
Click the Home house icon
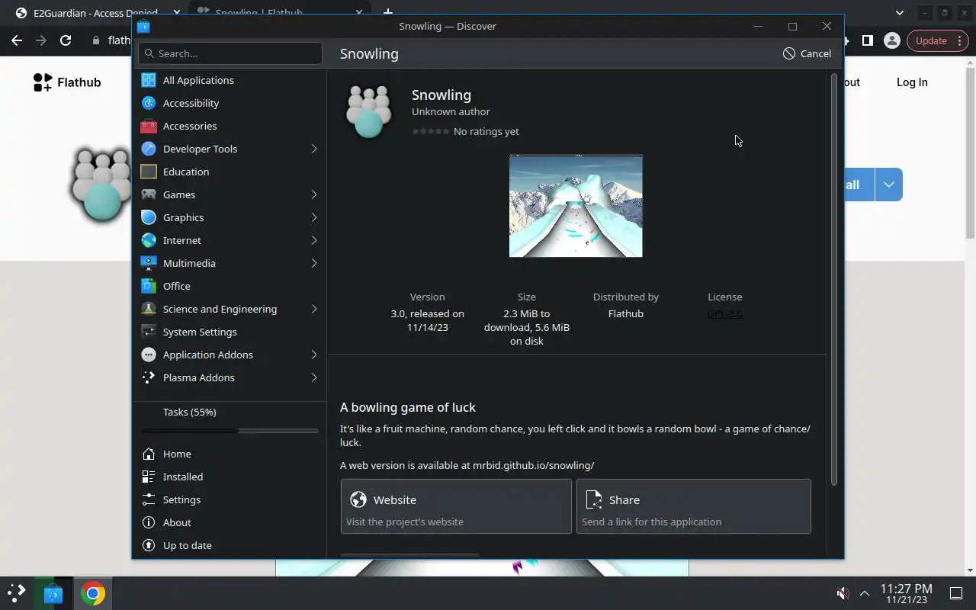(149, 454)
